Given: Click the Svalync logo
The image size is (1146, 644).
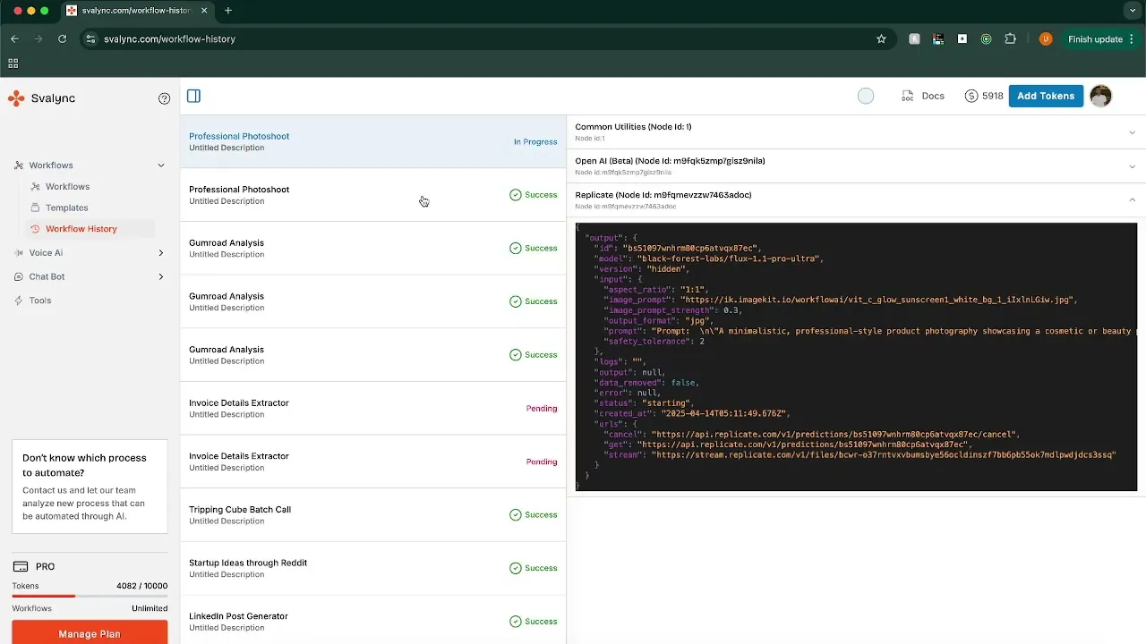Looking at the screenshot, I should coord(41,98).
